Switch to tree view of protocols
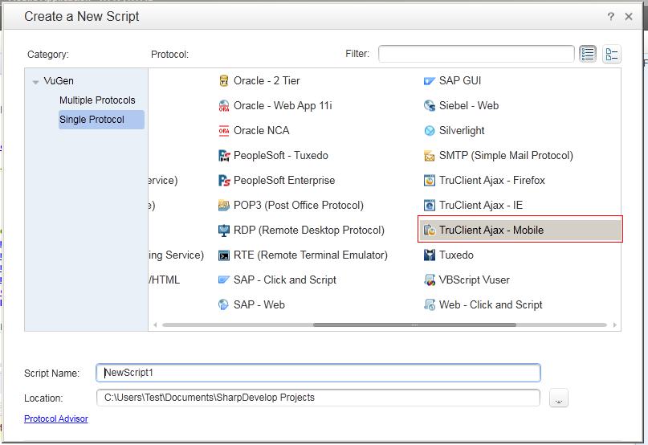Screen dimensions: 648x445 pyautogui.click(x=612, y=54)
